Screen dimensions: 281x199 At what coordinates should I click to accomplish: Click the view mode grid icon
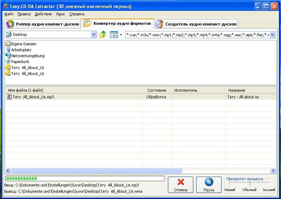point(114,35)
